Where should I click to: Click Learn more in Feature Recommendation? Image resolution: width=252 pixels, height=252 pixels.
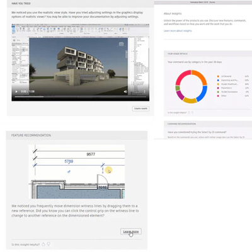click(131, 231)
